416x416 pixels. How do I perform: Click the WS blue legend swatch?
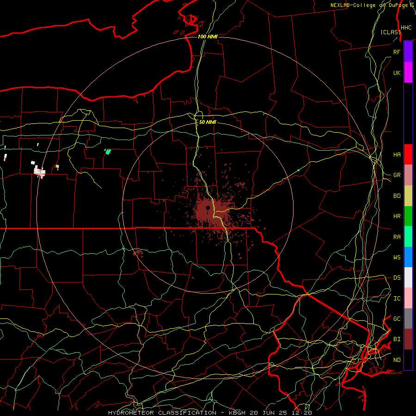click(408, 257)
